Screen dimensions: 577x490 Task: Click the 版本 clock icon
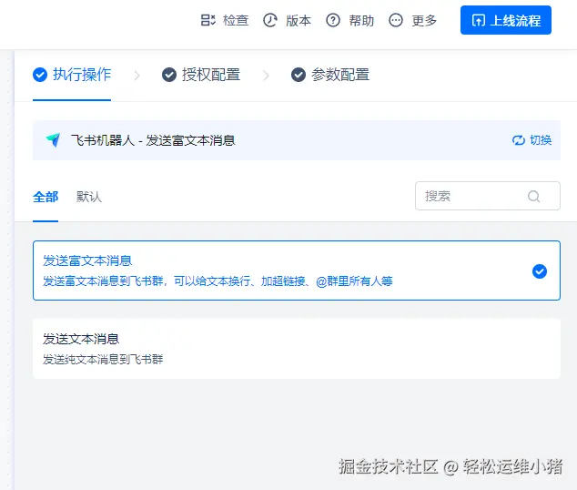click(x=270, y=20)
